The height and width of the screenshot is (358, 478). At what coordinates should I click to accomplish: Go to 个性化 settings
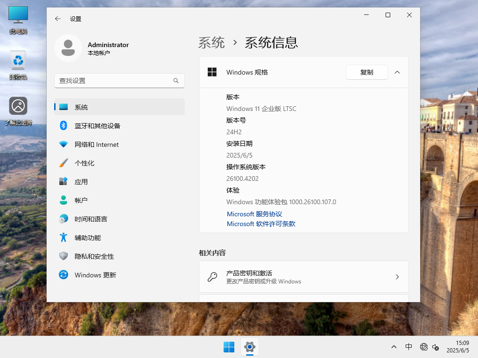[119, 163]
